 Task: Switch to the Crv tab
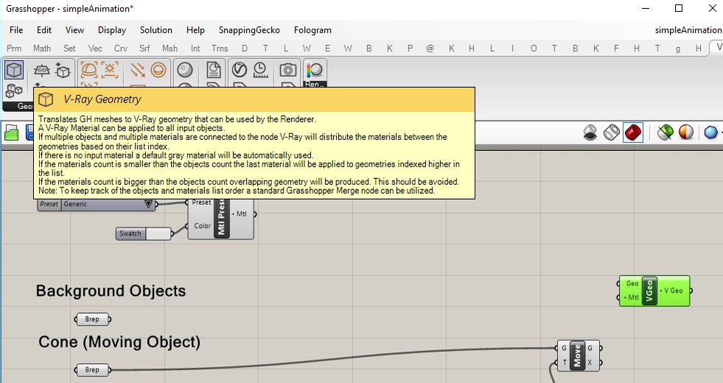[x=120, y=49]
